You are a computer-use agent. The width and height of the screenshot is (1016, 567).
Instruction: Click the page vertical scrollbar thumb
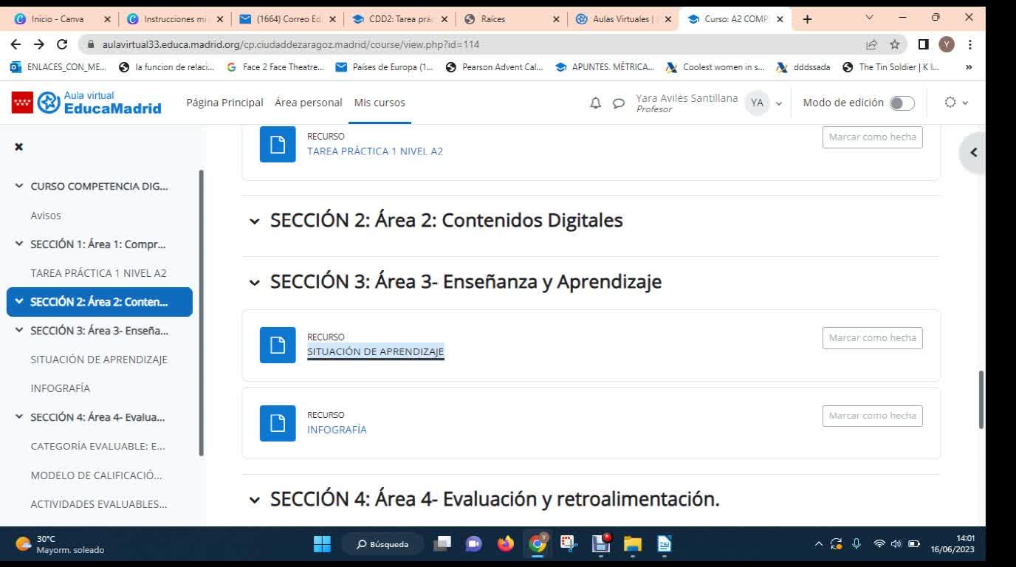[981, 399]
